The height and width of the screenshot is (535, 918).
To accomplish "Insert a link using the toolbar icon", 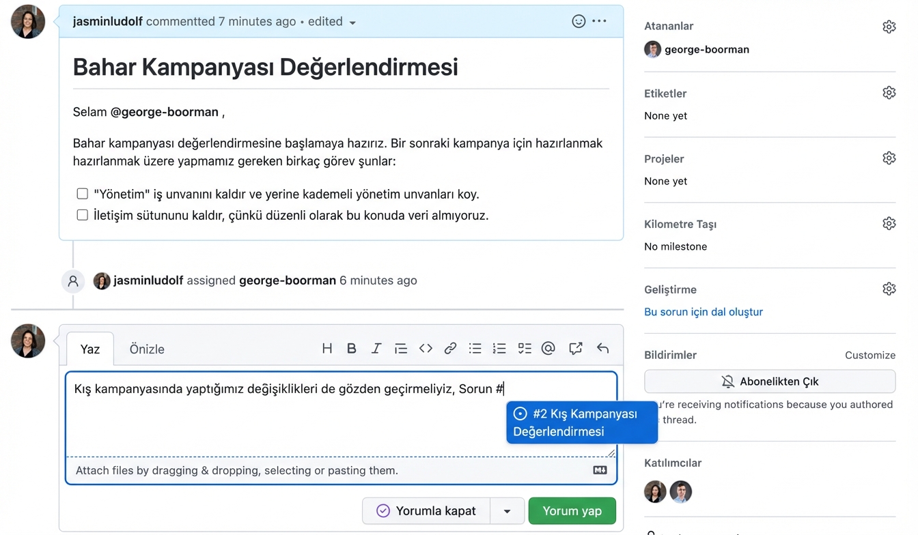I will pyautogui.click(x=450, y=348).
